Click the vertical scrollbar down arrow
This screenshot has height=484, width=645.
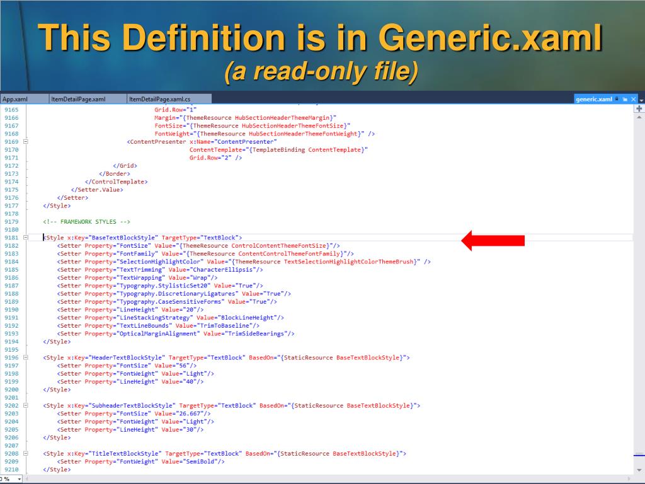pos(640,470)
